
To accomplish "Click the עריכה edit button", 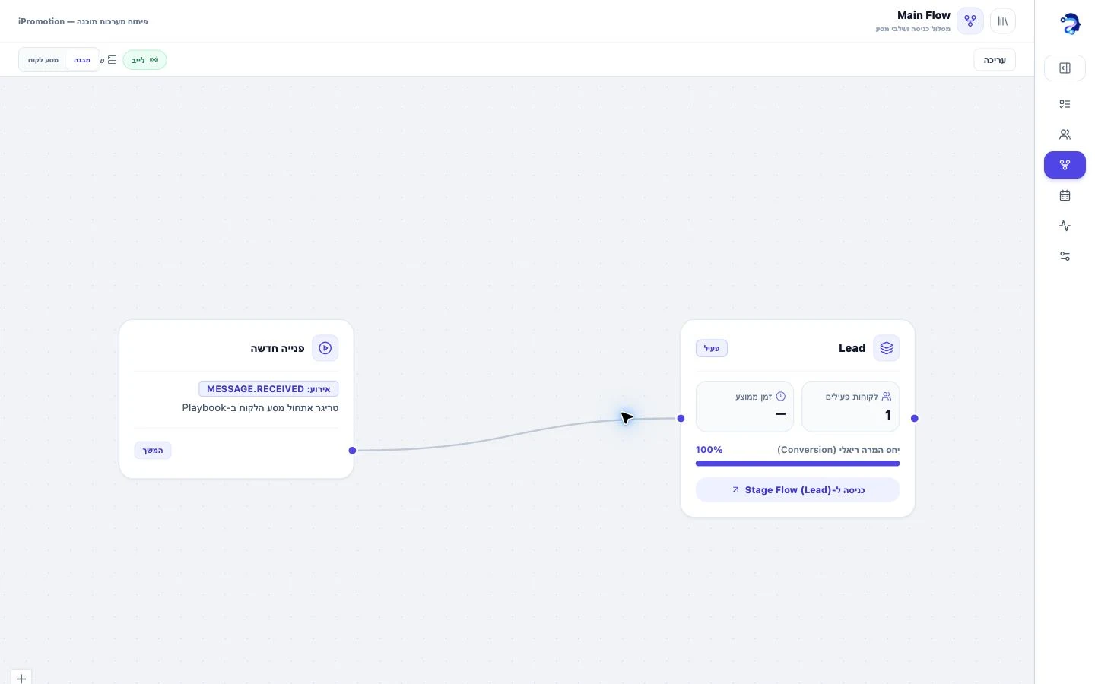I will pos(995,60).
